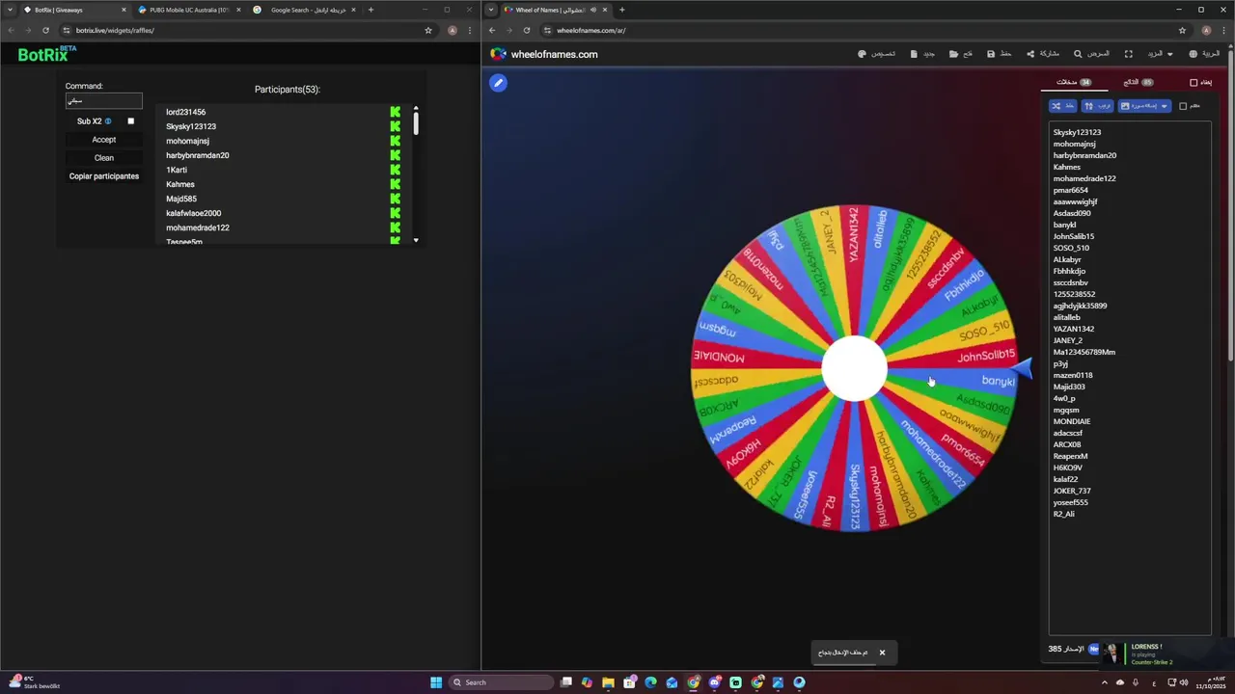The width and height of the screenshot is (1235, 694).
Task: Click the Kick icon beside lord231456
Action: (x=395, y=112)
